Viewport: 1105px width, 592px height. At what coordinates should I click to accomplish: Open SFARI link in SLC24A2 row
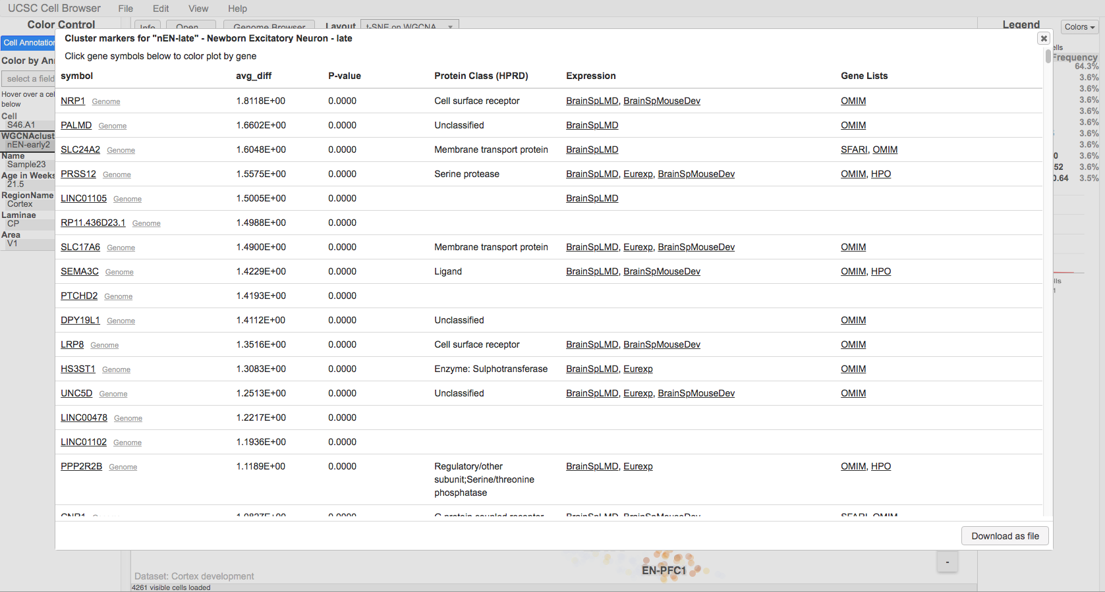click(854, 149)
